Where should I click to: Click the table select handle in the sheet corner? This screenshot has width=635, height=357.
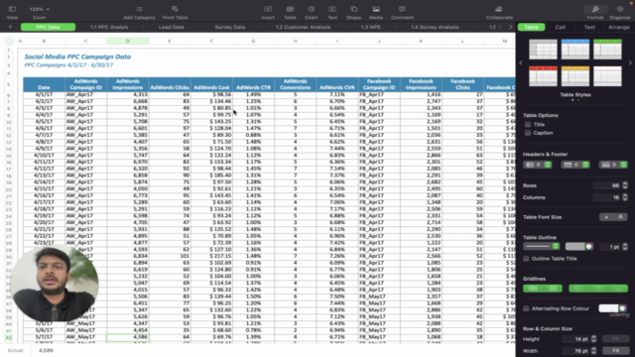tap(9, 41)
